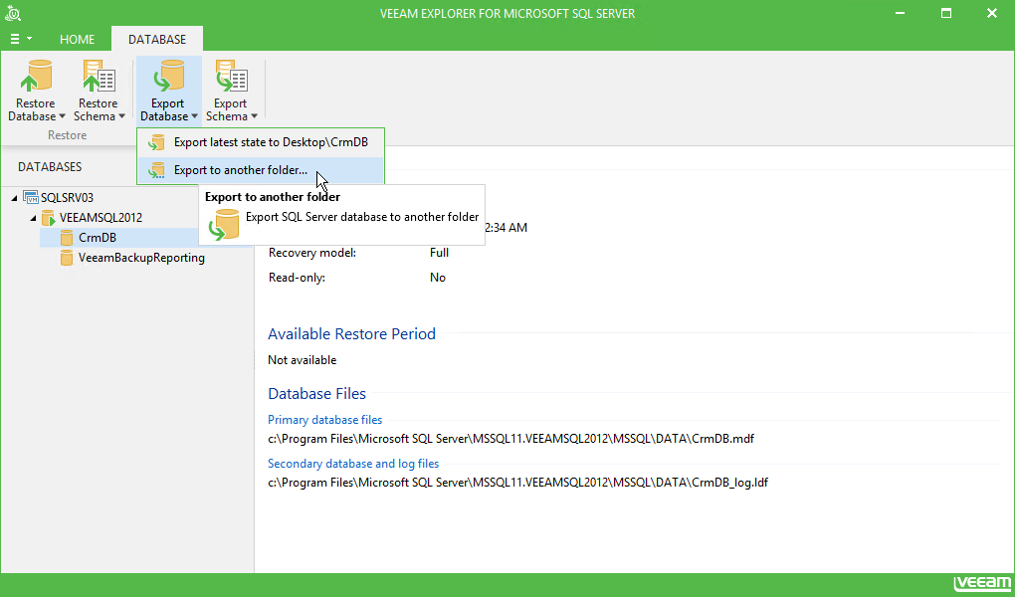Click the Restore Database icon

click(x=36, y=77)
